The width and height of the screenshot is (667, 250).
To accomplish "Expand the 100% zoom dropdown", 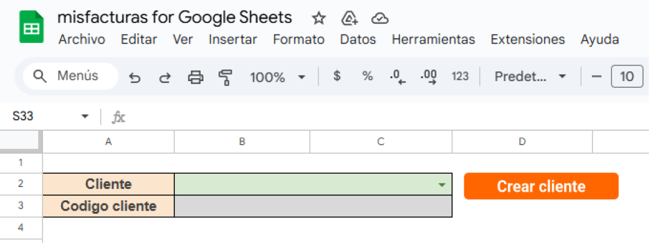I will point(278,77).
